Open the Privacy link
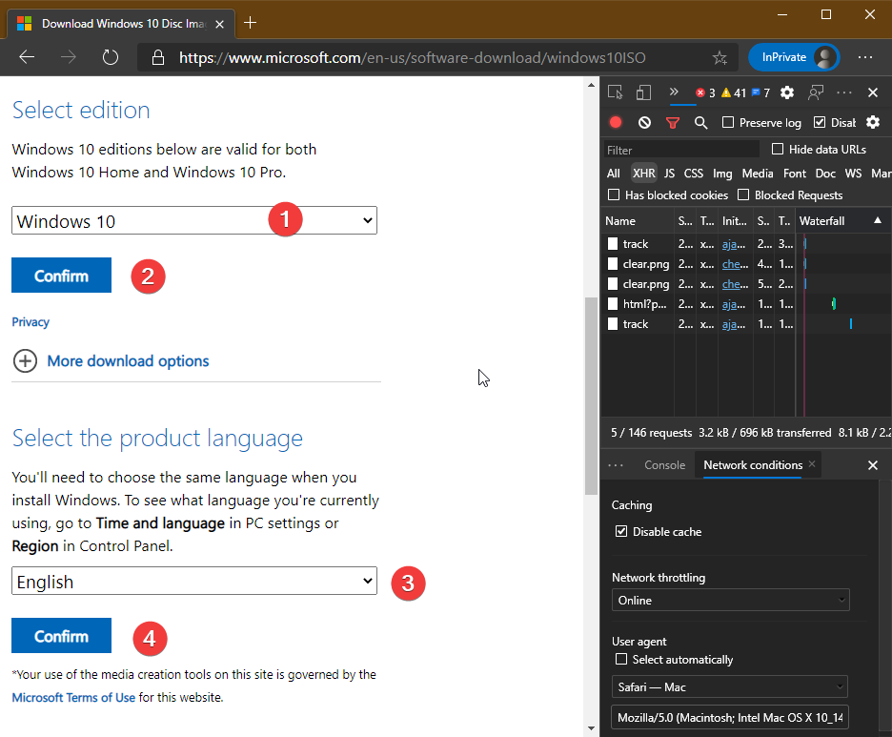This screenshot has width=892, height=737. pyautogui.click(x=30, y=322)
